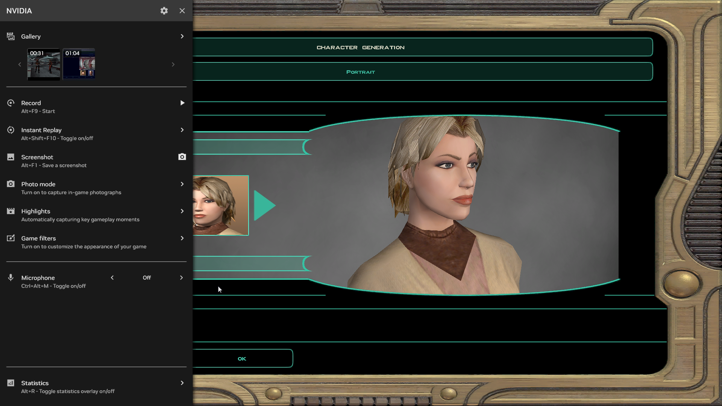This screenshot has width=722, height=406.
Task: Capture a screenshot with camera button
Action: click(182, 157)
